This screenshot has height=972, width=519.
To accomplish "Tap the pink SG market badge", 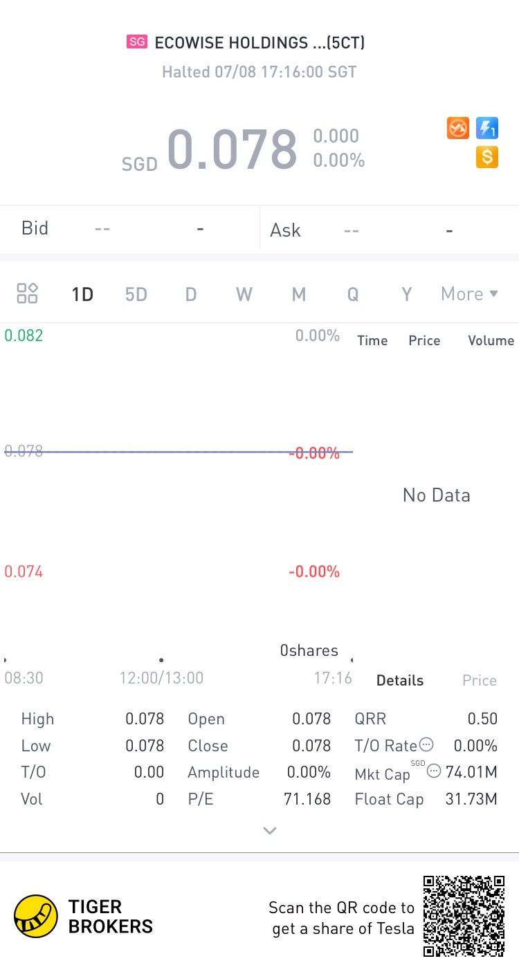I will [137, 42].
